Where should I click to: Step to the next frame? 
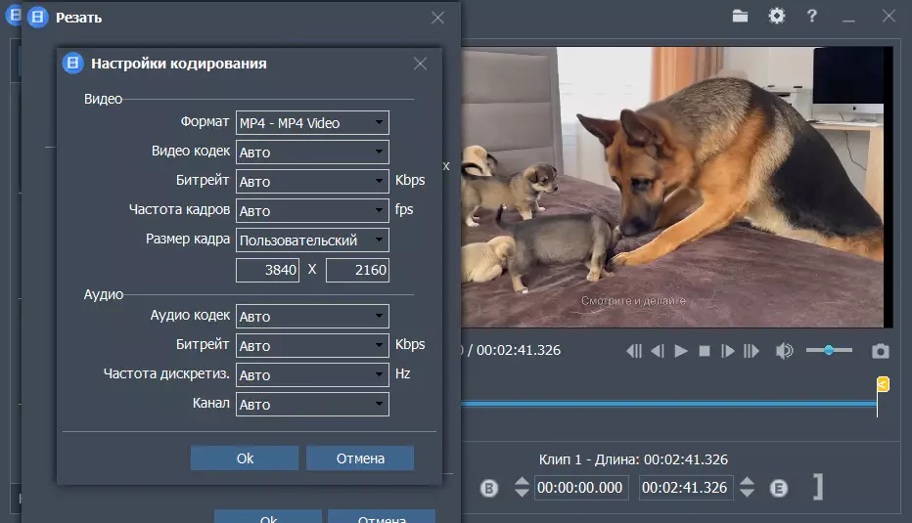728,351
